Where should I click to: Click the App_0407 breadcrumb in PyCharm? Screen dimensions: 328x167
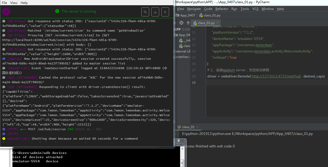[185, 15]
